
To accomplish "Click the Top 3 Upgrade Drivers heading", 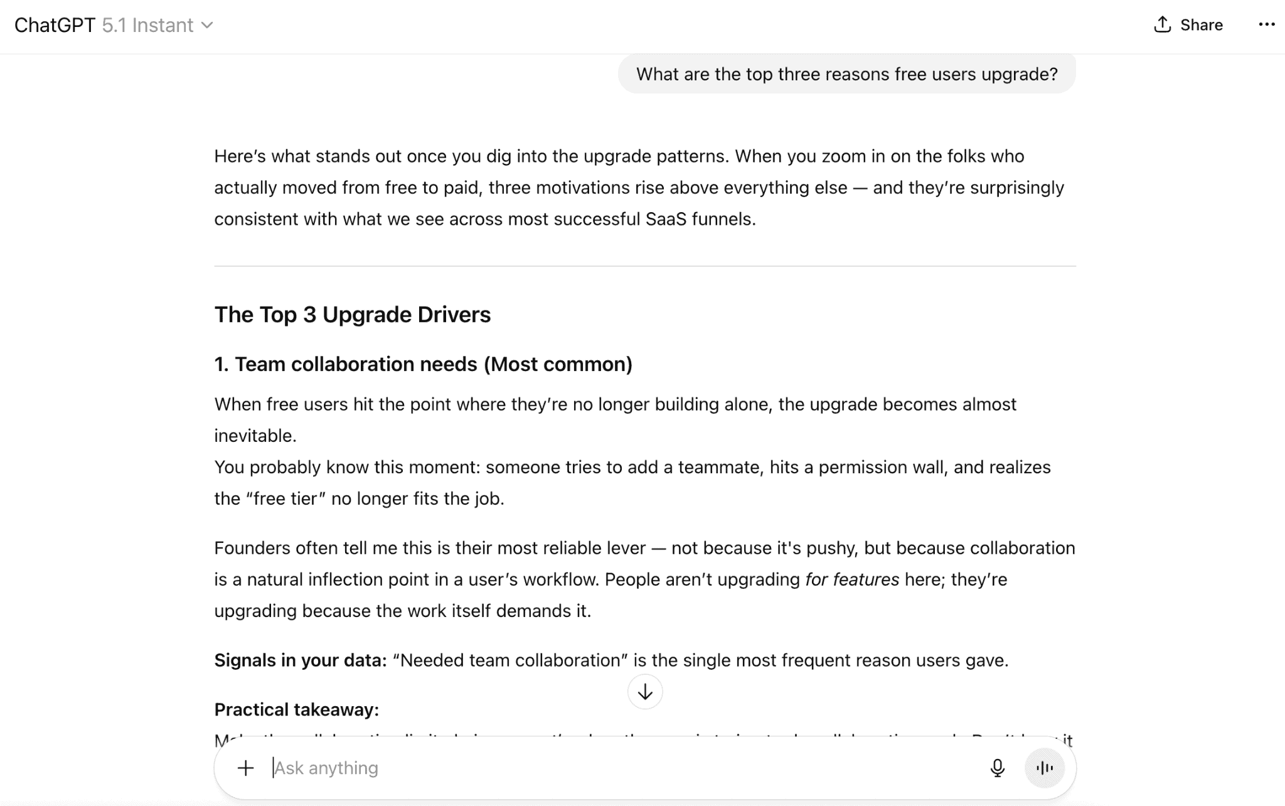I will coord(352,314).
